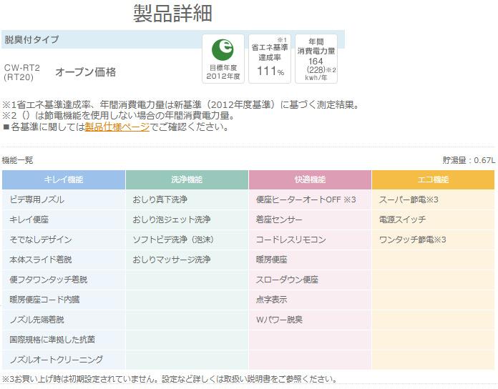The height and width of the screenshot is (389, 498).
Task: Click the 貯湯量：0.67L value
Action: (469, 160)
